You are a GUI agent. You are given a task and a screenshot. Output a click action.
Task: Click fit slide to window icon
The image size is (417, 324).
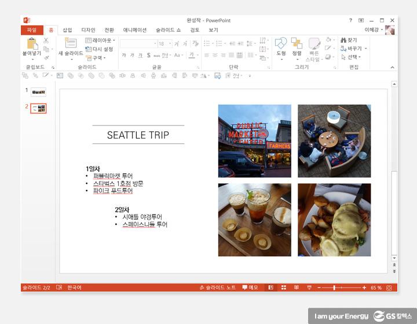(x=390, y=288)
